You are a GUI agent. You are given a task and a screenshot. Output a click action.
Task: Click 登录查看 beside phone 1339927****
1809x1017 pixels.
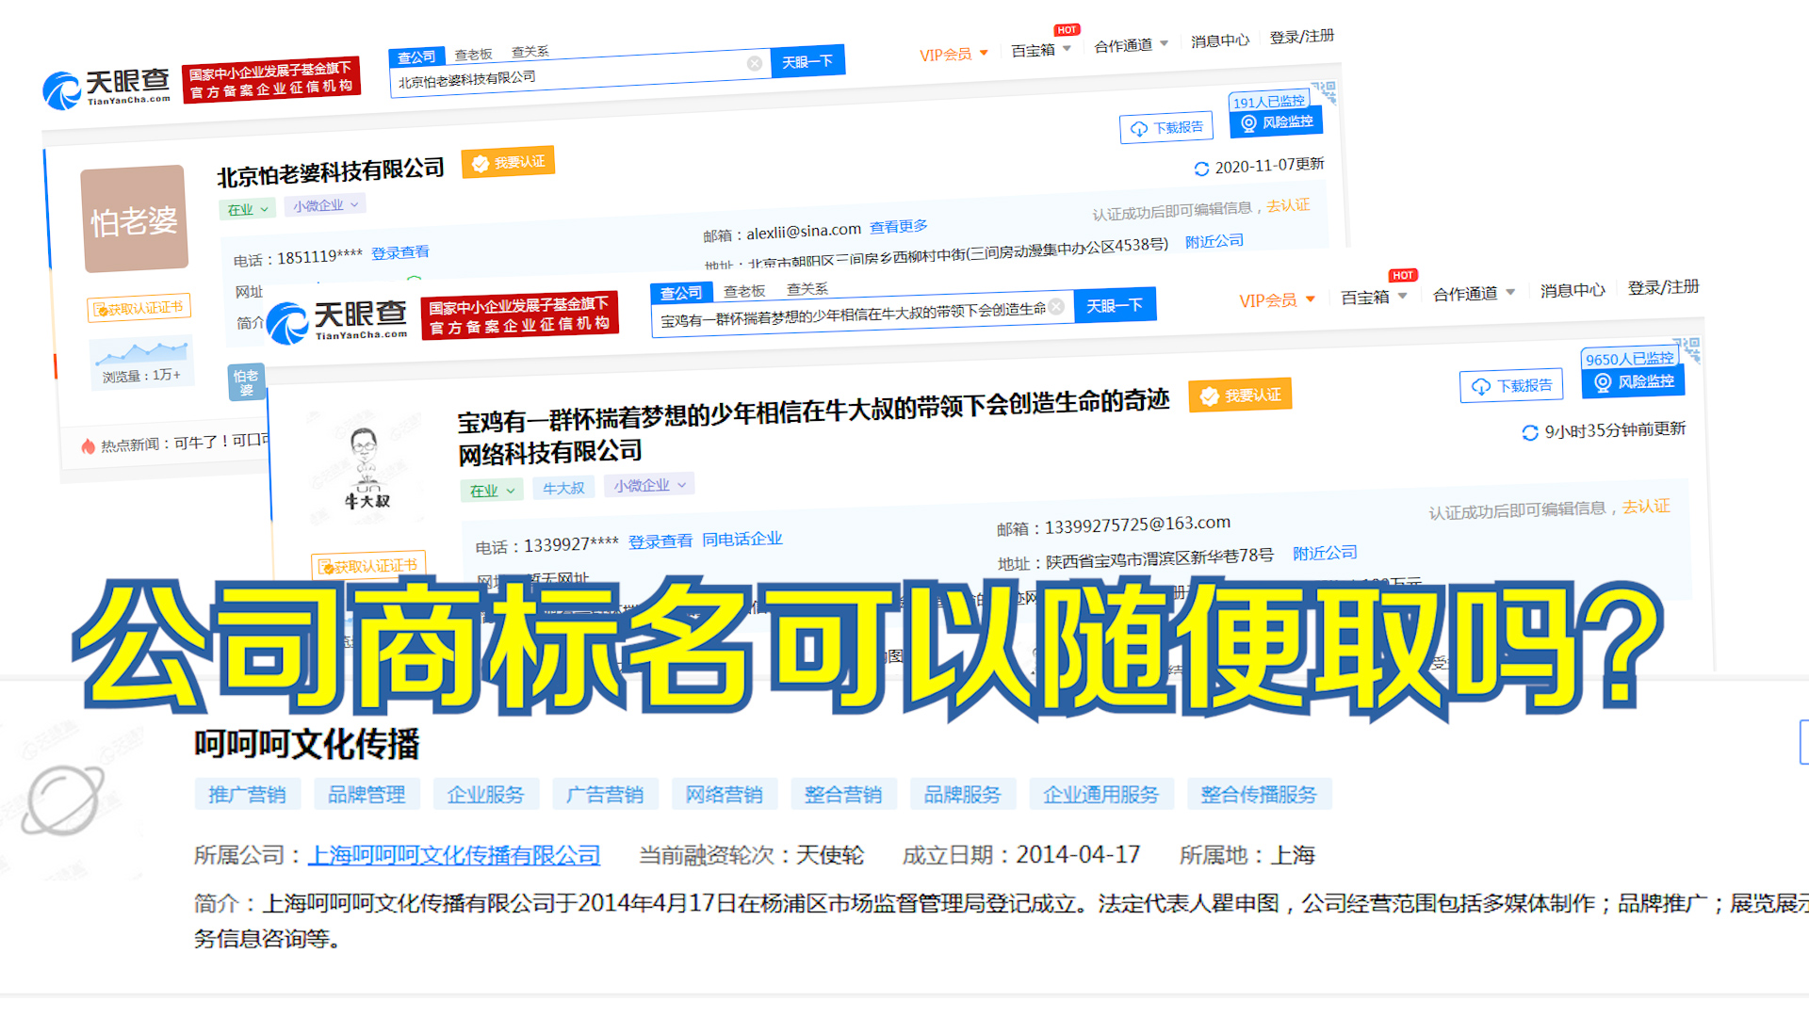click(660, 541)
